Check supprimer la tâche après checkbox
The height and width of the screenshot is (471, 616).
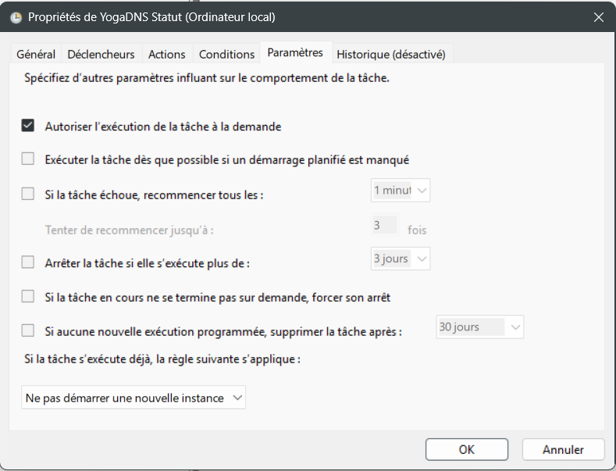click(x=28, y=330)
